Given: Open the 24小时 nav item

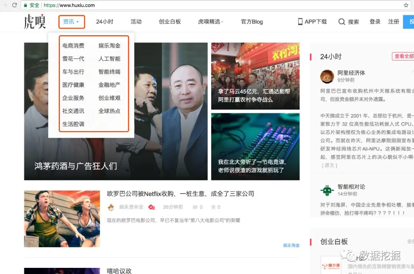Looking at the screenshot, I should pos(105,21).
